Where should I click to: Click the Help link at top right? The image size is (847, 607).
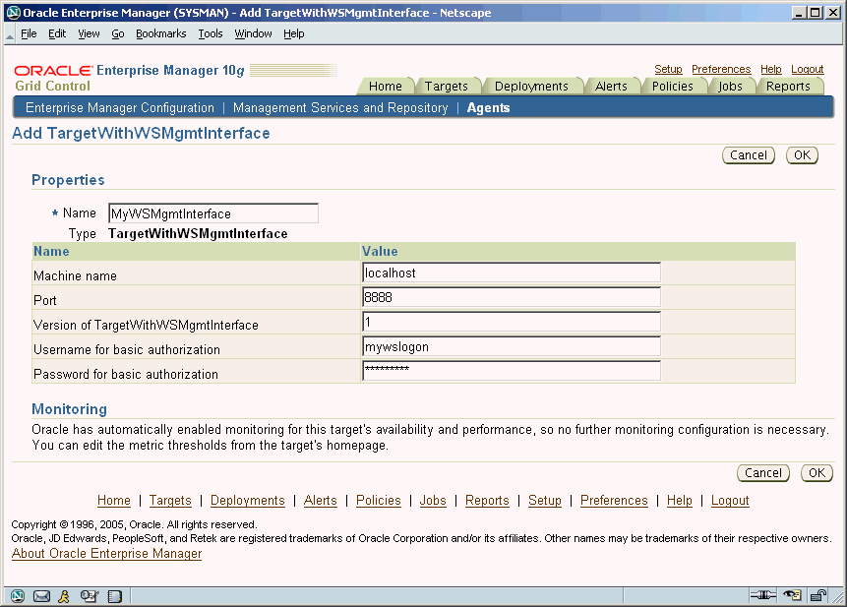point(771,69)
